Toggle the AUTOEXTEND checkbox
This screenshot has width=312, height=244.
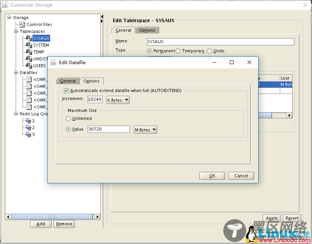(66, 91)
